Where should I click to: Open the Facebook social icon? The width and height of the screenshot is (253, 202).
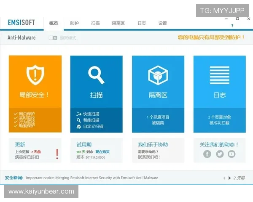tap(207, 154)
